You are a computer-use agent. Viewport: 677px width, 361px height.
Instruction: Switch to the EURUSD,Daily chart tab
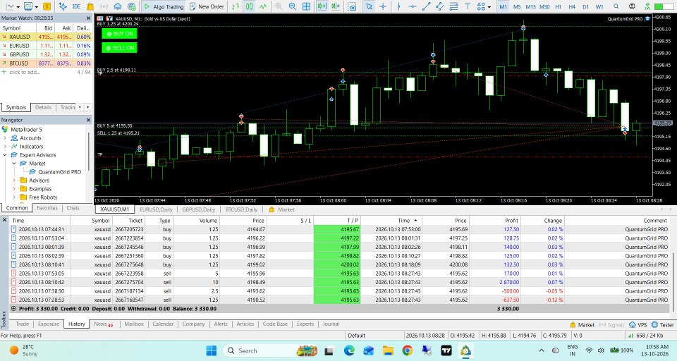point(156,209)
